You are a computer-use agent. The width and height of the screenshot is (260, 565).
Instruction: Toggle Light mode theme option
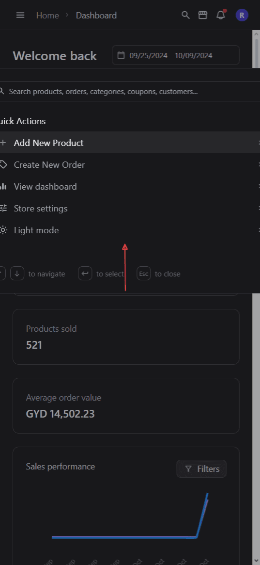[x=130, y=230]
